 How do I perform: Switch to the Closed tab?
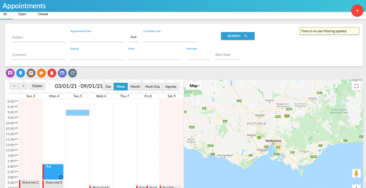point(43,14)
